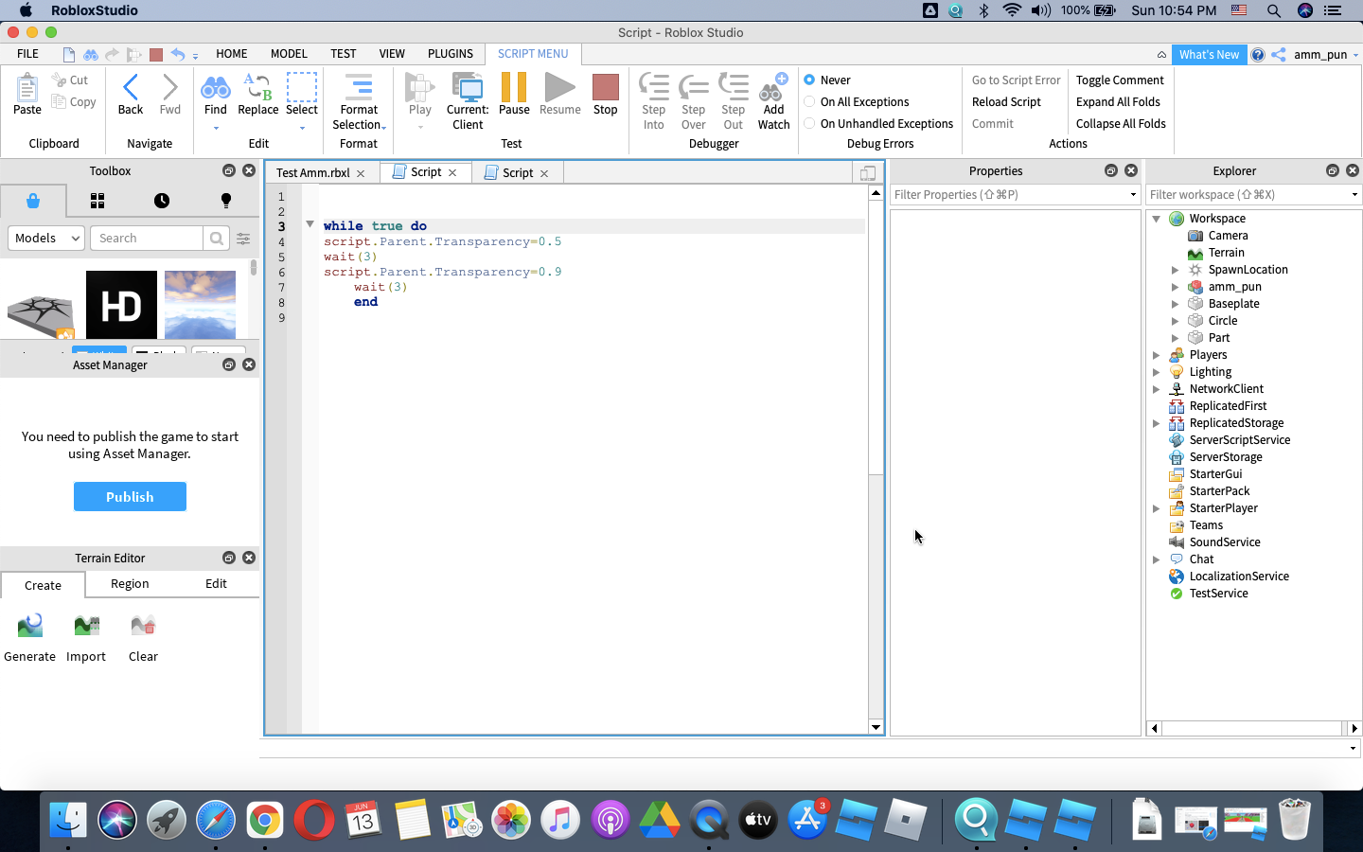The image size is (1363, 852).
Task: Expand the StarterPlayer node
Action: (1157, 508)
